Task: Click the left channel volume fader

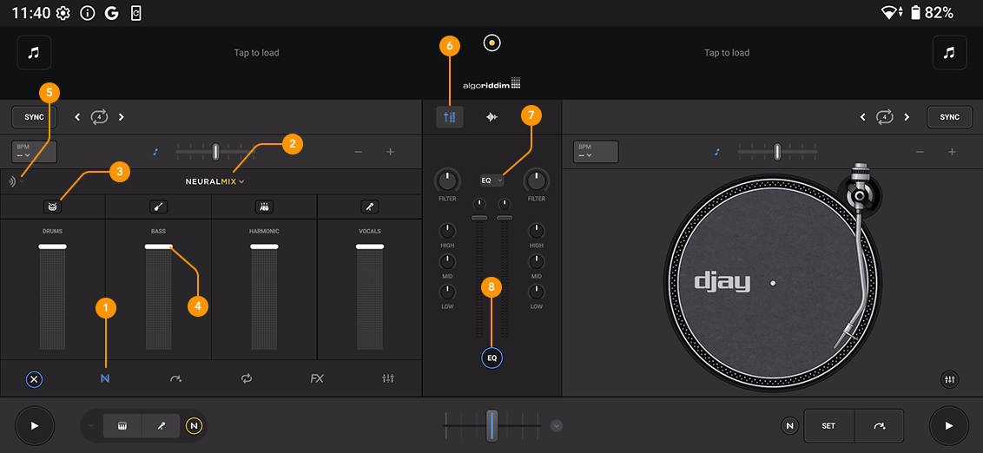Action: [x=479, y=218]
